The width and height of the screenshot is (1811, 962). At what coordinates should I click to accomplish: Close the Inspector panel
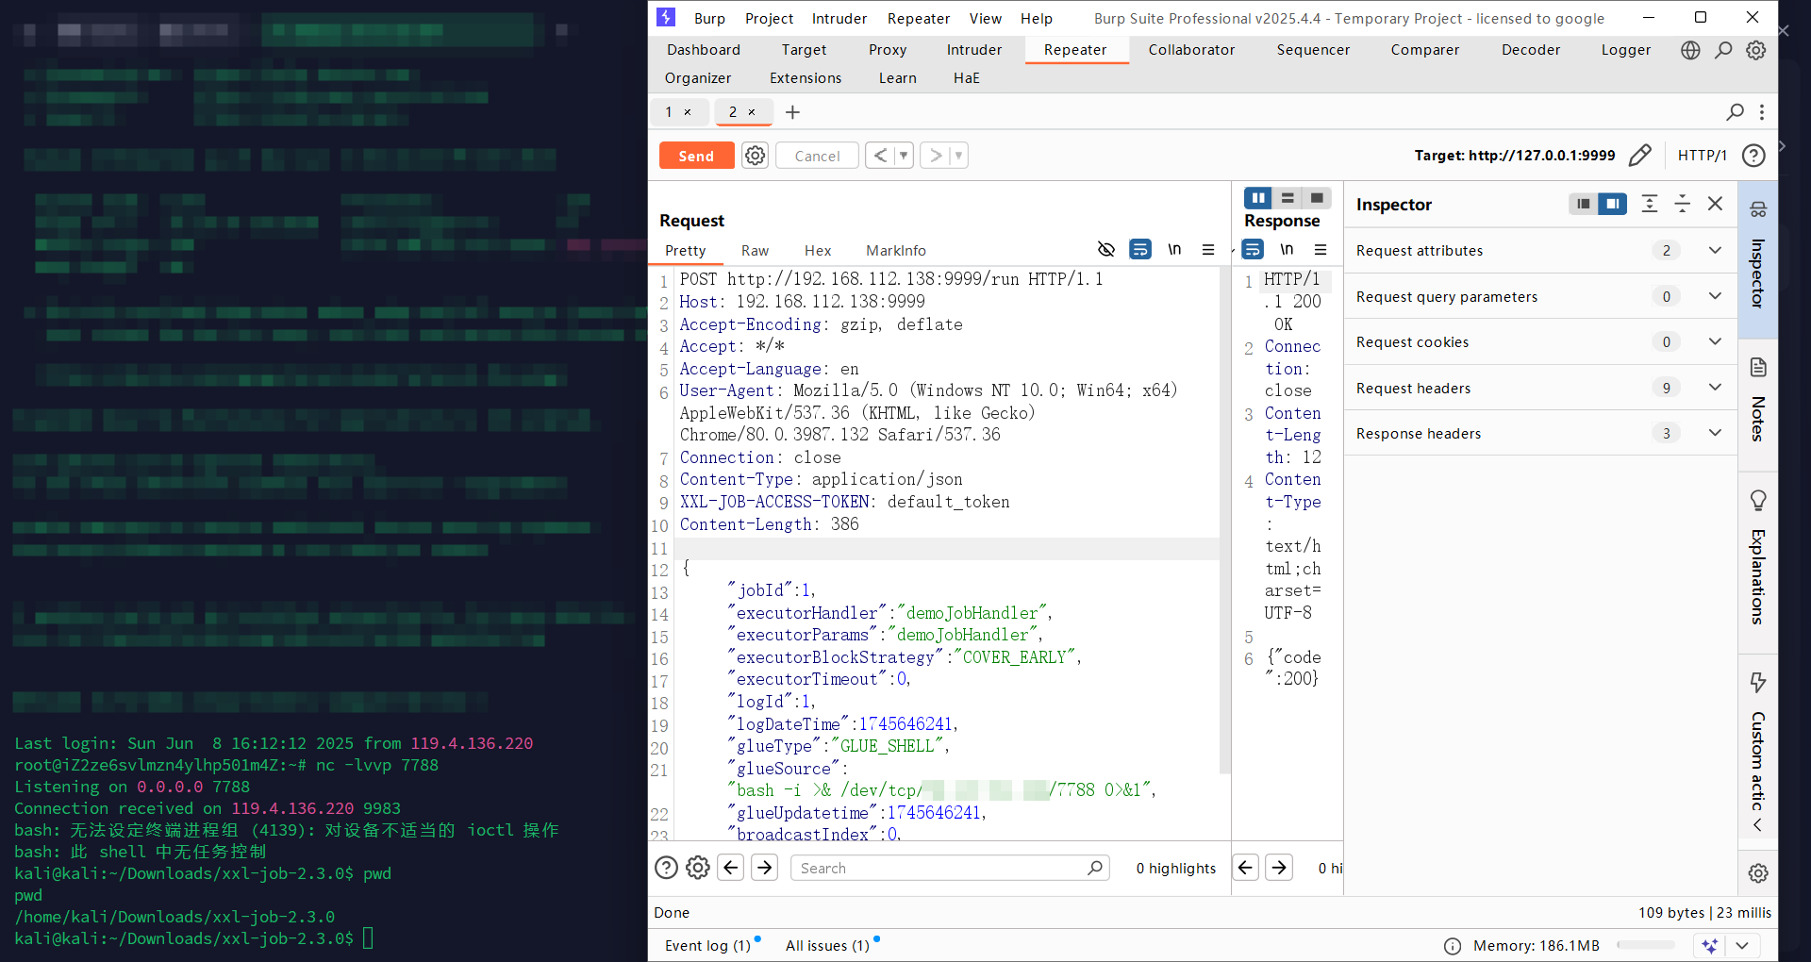click(1716, 204)
